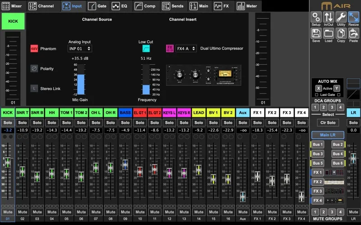The height and width of the screenshot is (225, 361).
Task: Click the Resize arrows icon
Action: tap(353, 17)
